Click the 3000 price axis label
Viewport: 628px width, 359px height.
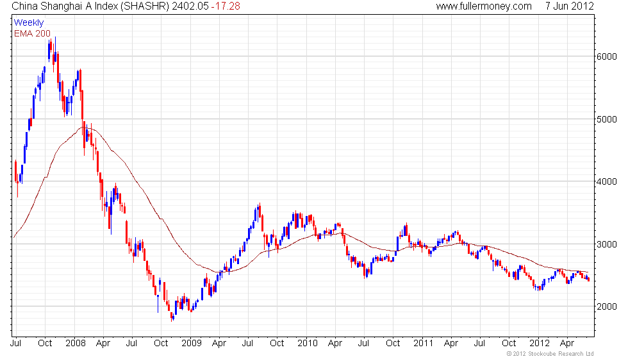607,244
